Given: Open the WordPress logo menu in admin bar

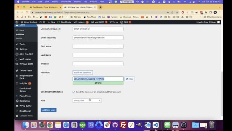Looking at the screenshot, I should pyautogui.click(x=17, y=22).
